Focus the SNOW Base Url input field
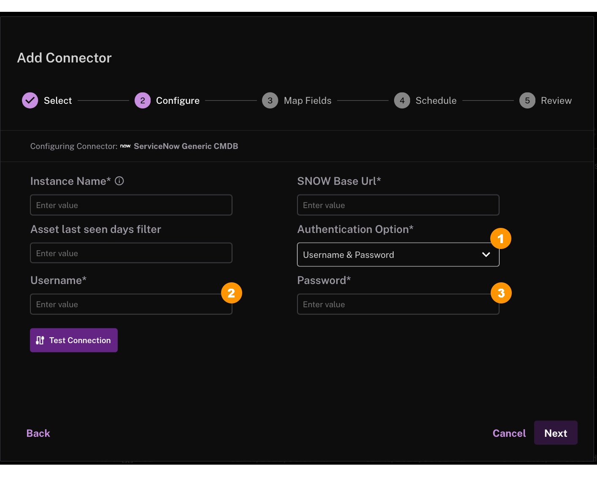The image size is (597, 479). (398, 205)
